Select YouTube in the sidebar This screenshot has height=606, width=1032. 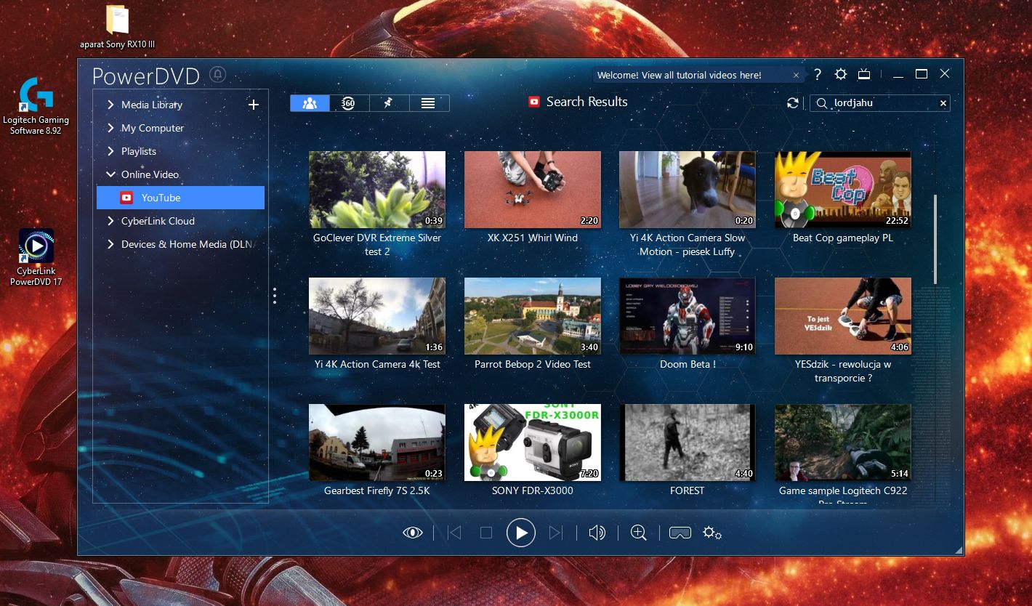tap(180, 198)
